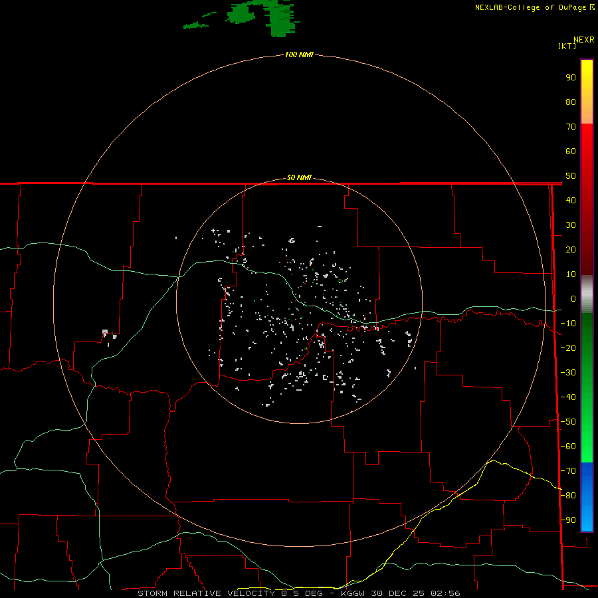Click the NEXR label above the color bar
Image resolution: width=598 pixels, height=598 pixels.
click(584, 40)
